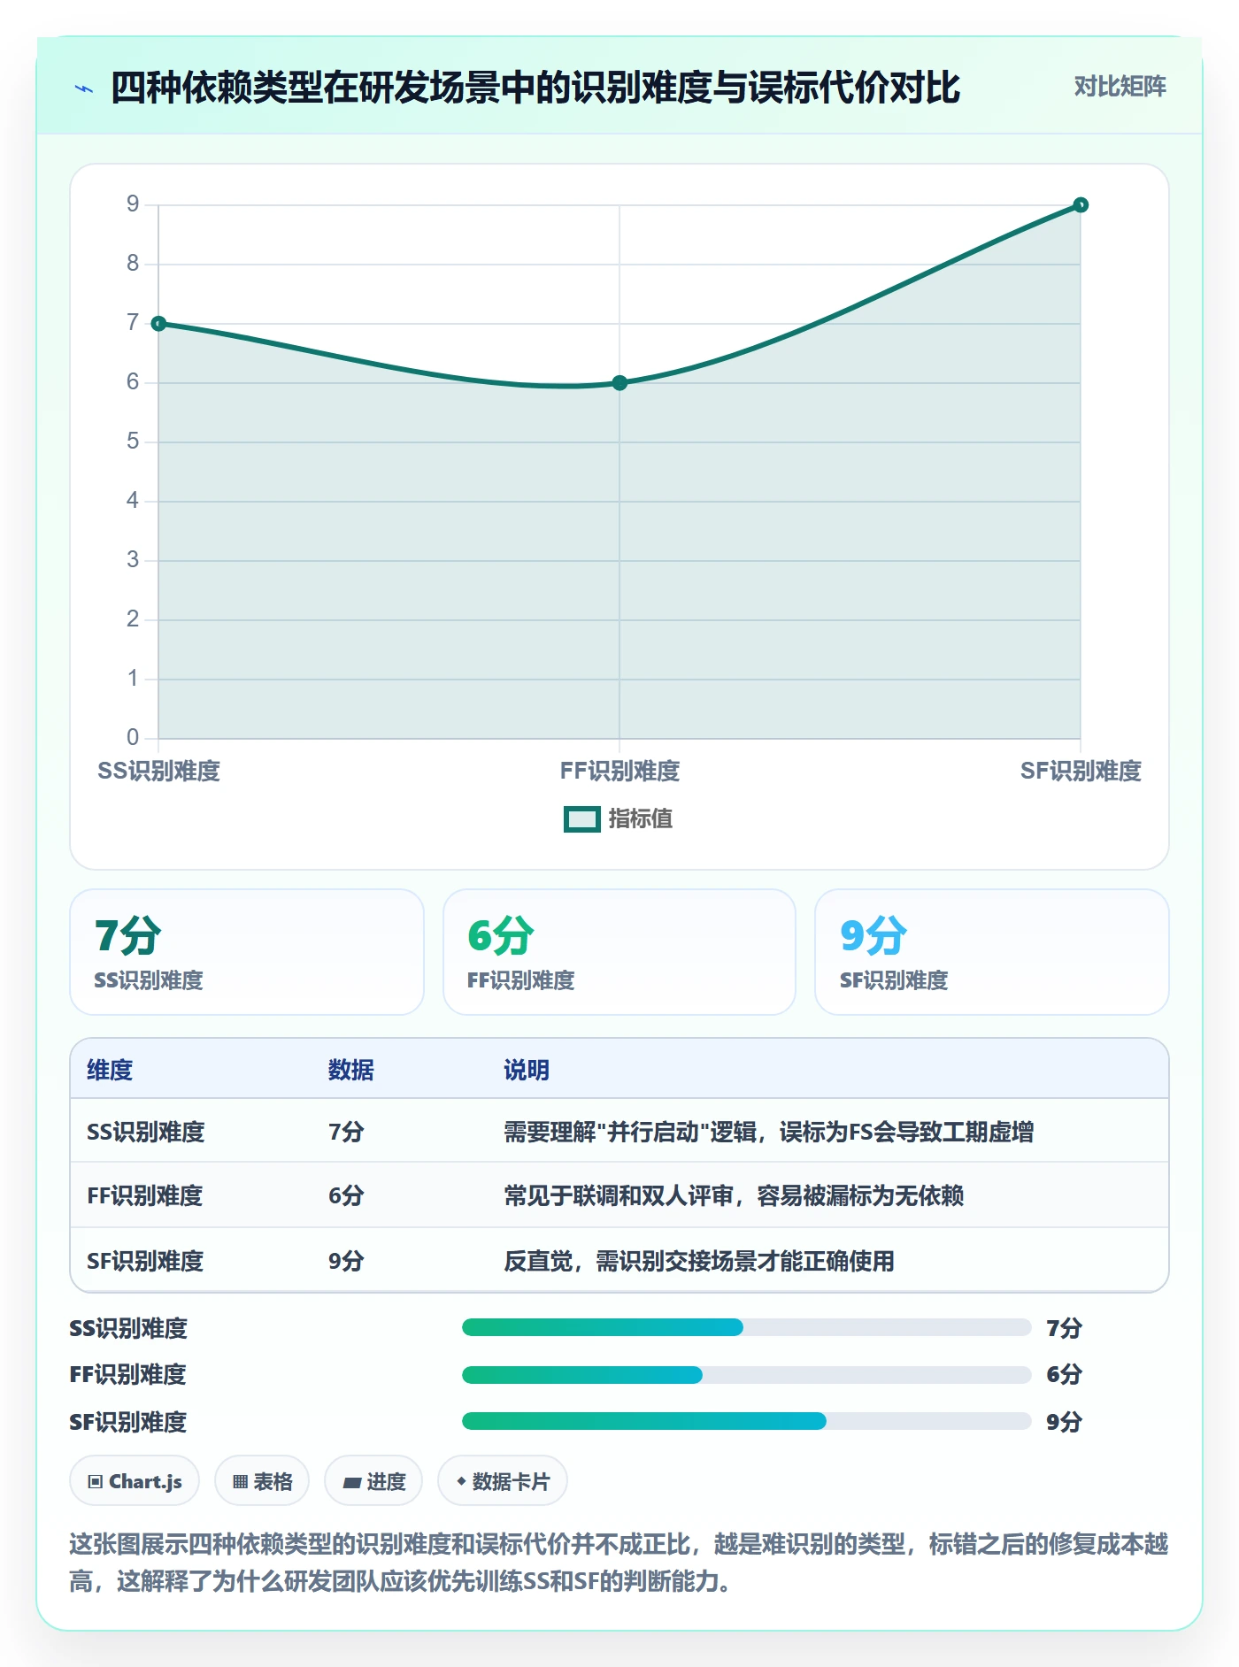The height and width of the screenshot is (1667, 1239).
Task: Select the FF识别难度 table row cell
Action: 145,1196
